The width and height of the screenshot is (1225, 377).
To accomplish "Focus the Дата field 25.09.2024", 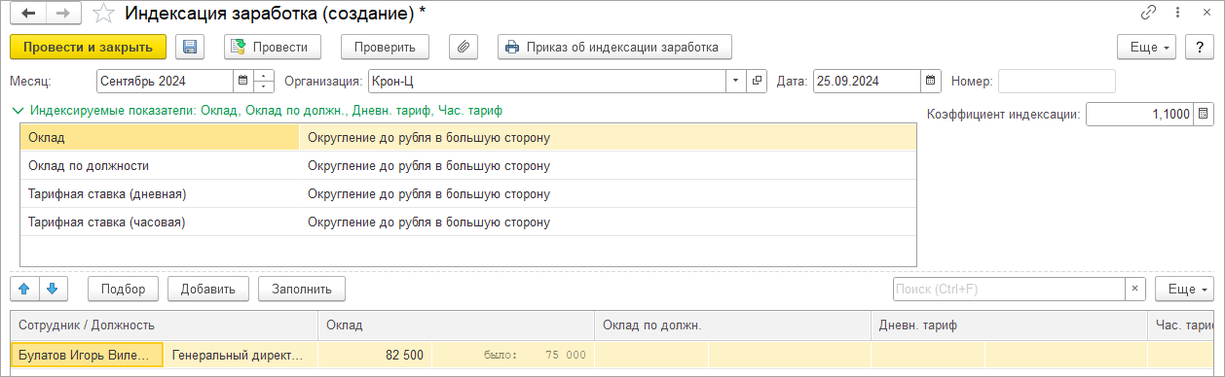I will (x=867, y=82).
